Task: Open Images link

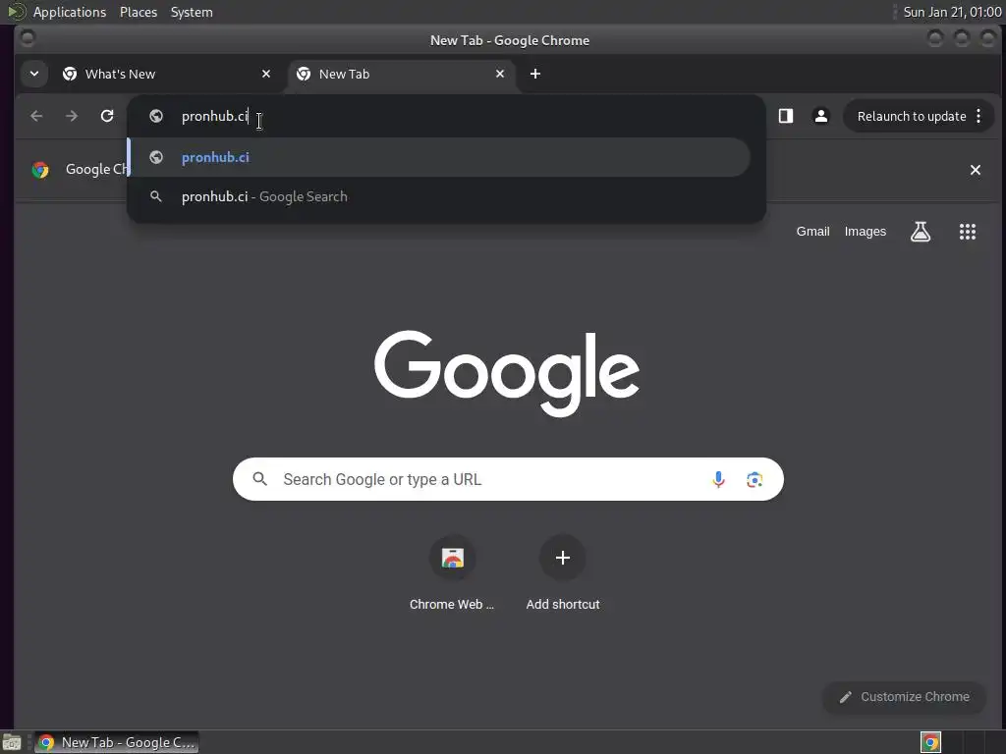Action: (865, 232)
